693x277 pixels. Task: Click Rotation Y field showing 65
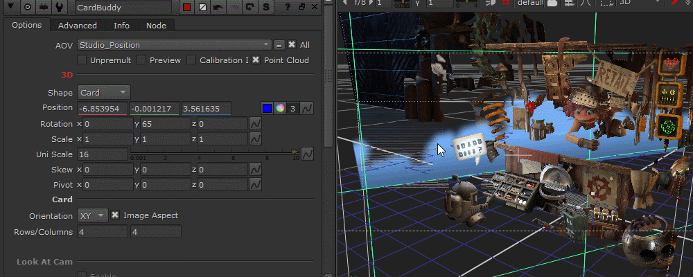166,124
